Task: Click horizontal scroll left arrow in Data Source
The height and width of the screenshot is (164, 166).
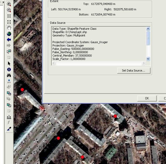Action: coord(54,63)
